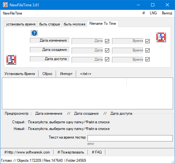Click the Установить-Время button
Viewport: 175px width, 164px height.
click(x=20, y=74)
